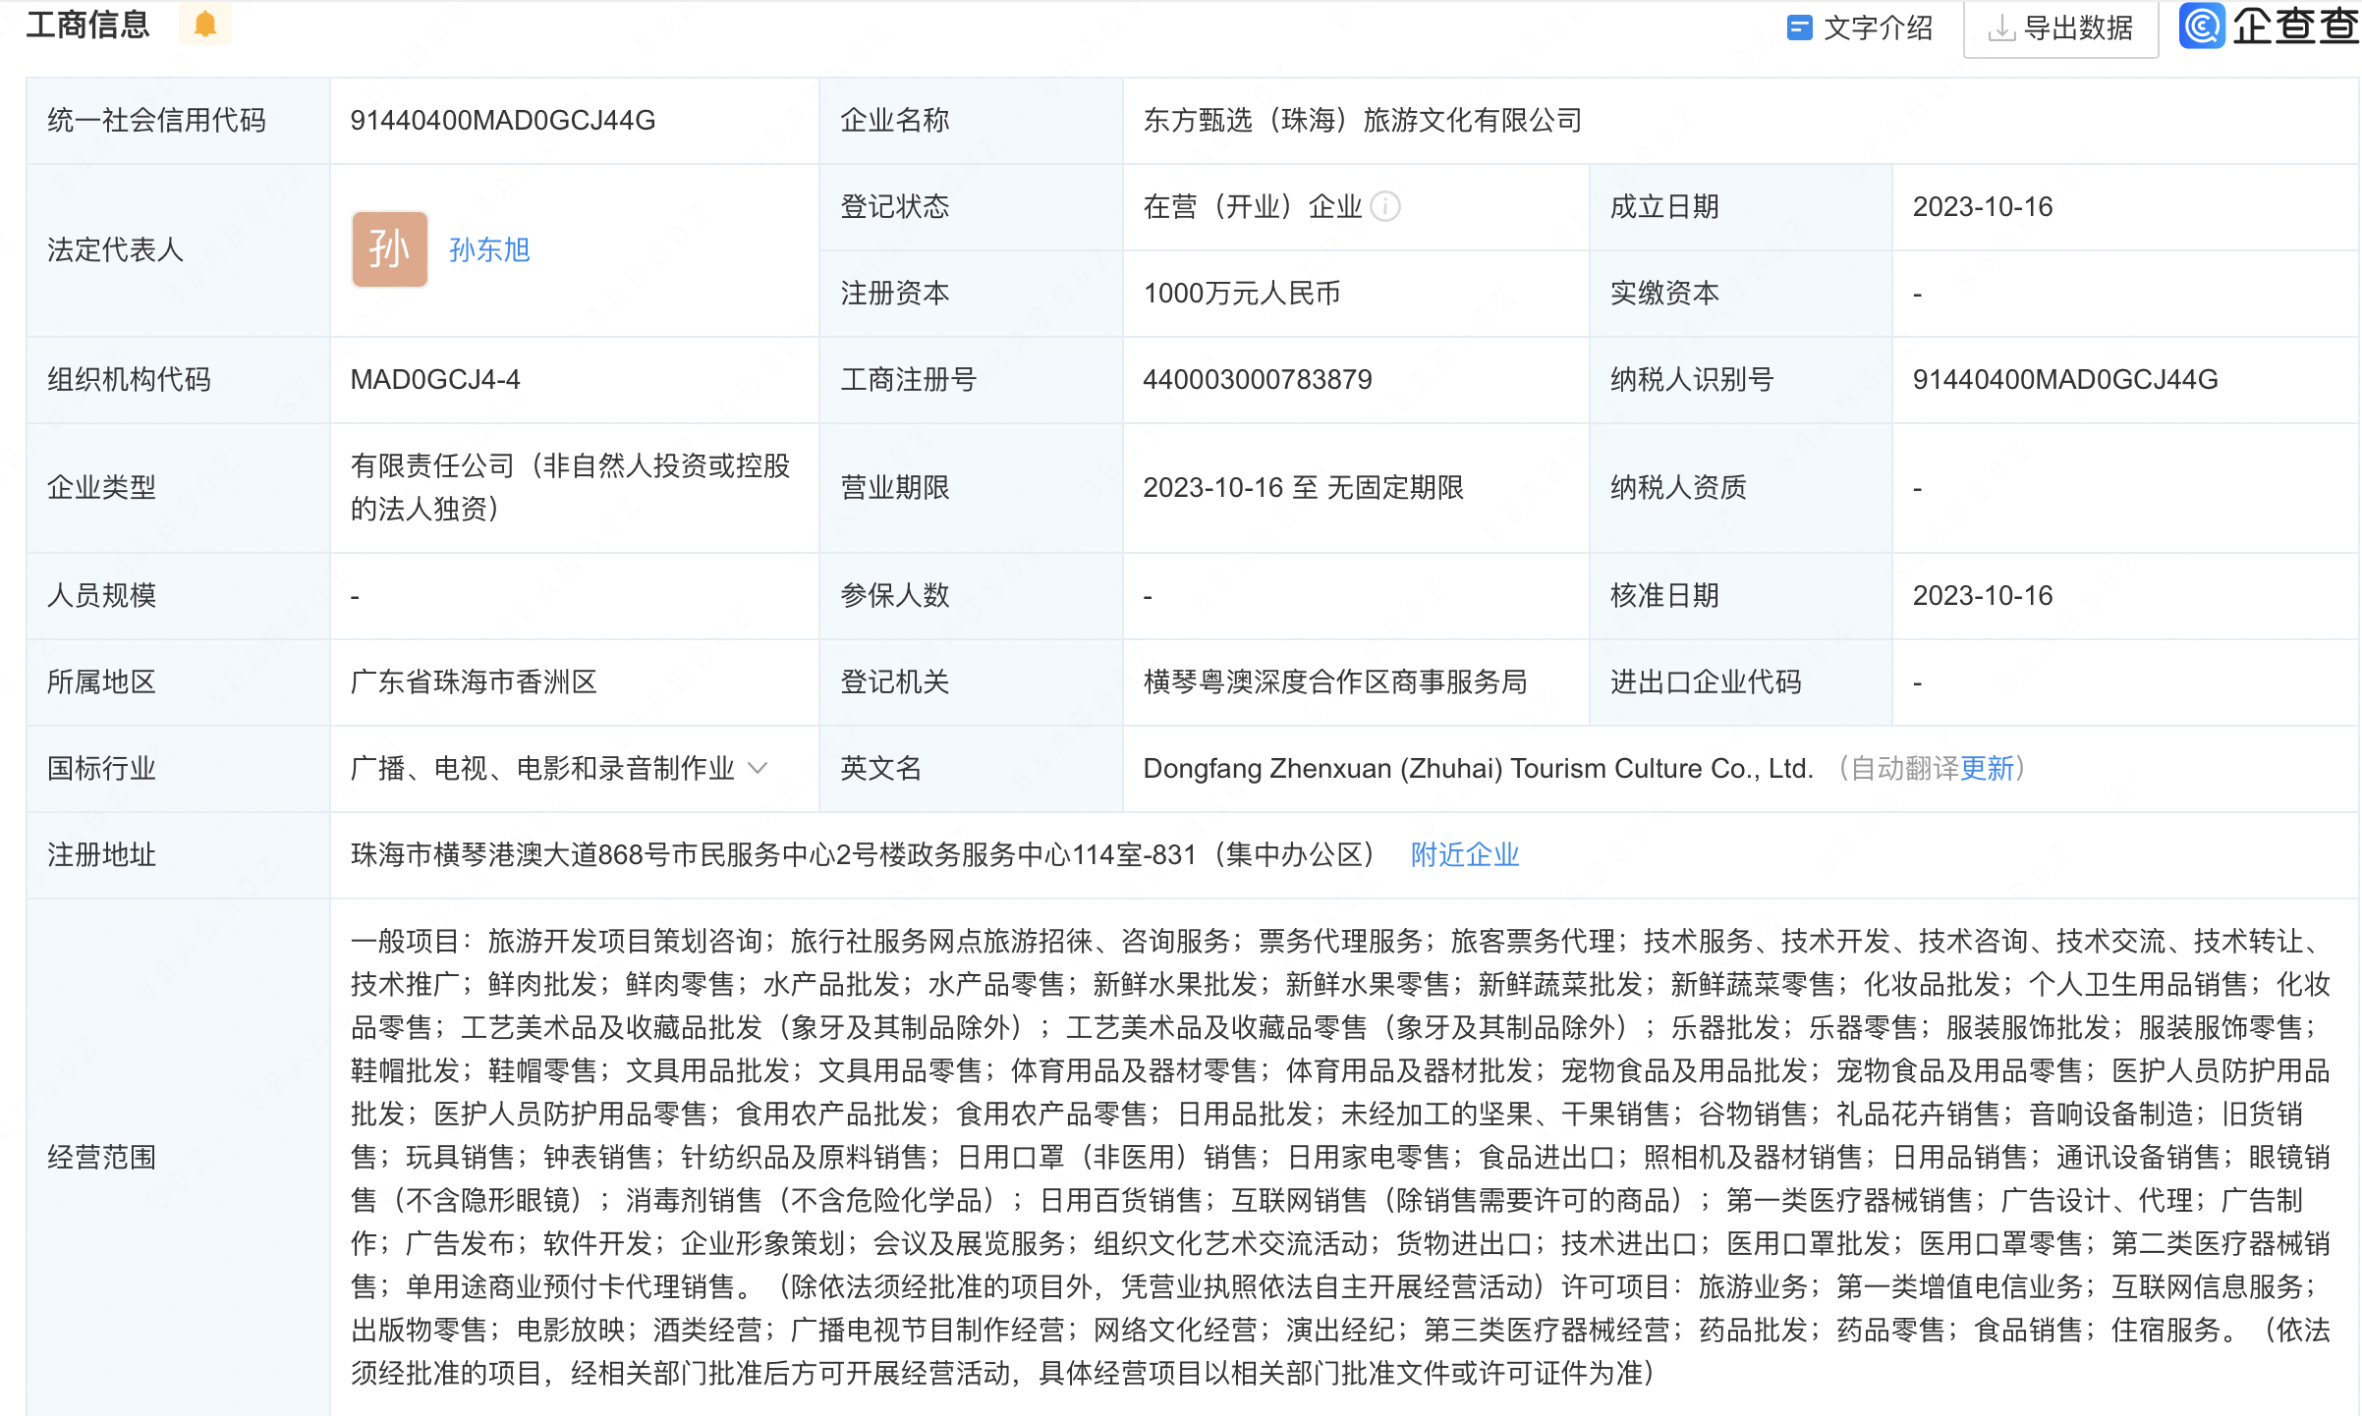Click 进出口企业代码 label
This screenshot has height=1416, width=2362.
pos(1706,682)
